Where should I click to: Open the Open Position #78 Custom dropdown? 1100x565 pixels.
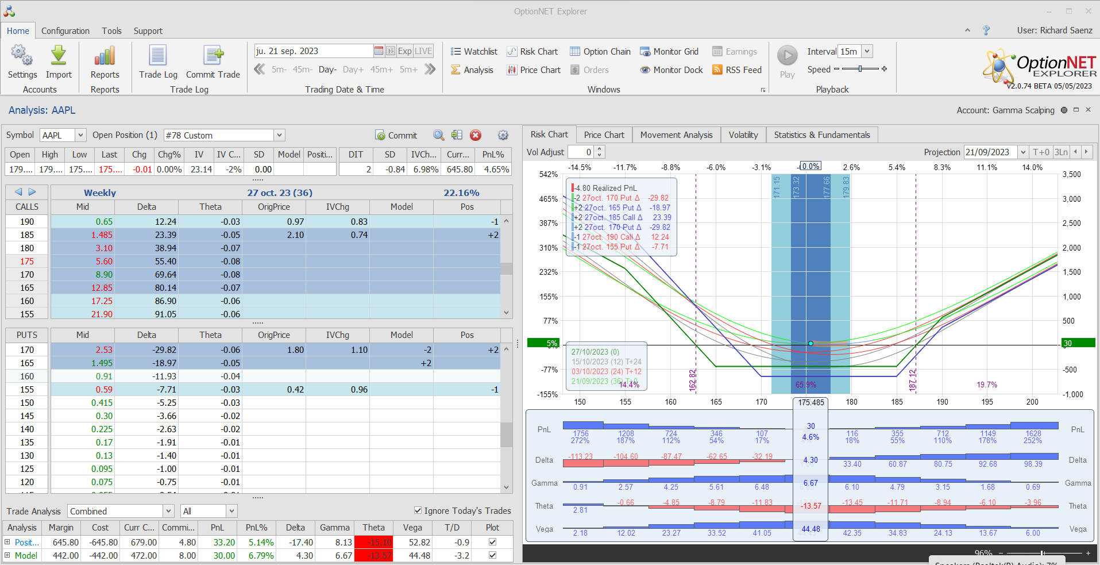[x=279, y=135]
